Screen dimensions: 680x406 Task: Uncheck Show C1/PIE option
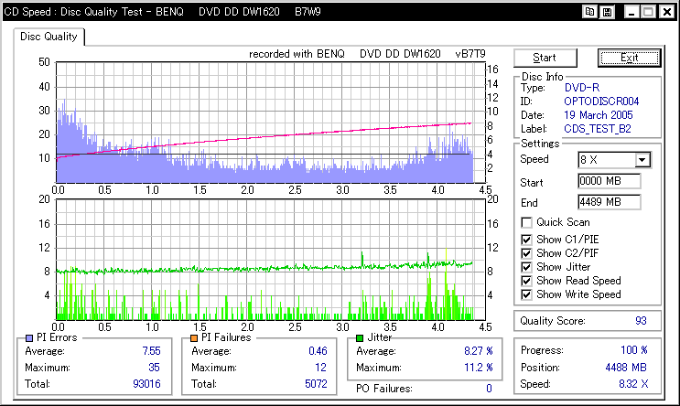526,238
